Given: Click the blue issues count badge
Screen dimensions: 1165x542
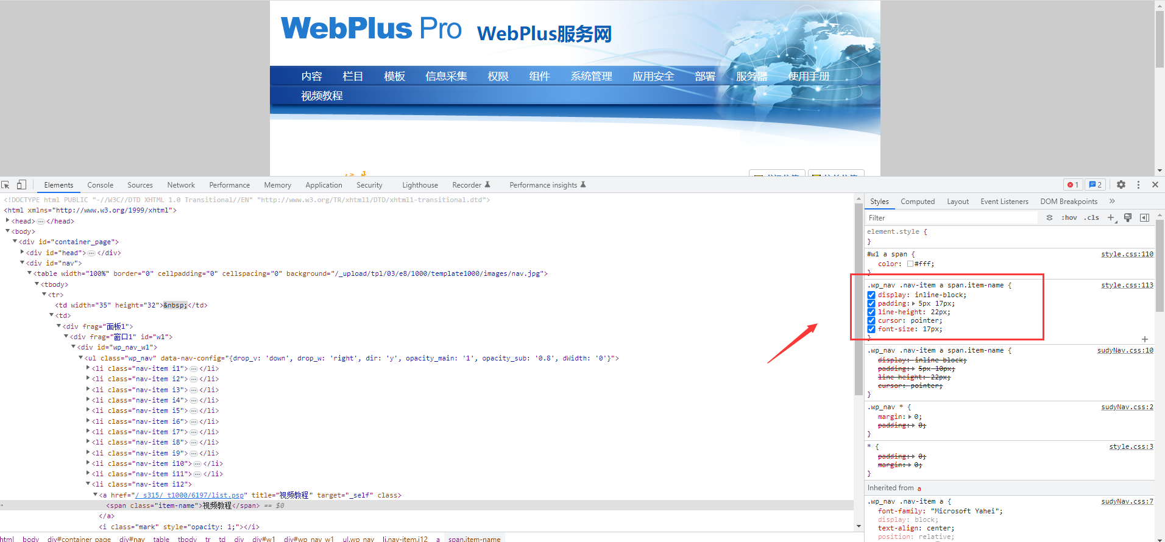Looking at the screenshot, I should [x=1095, y=185].
